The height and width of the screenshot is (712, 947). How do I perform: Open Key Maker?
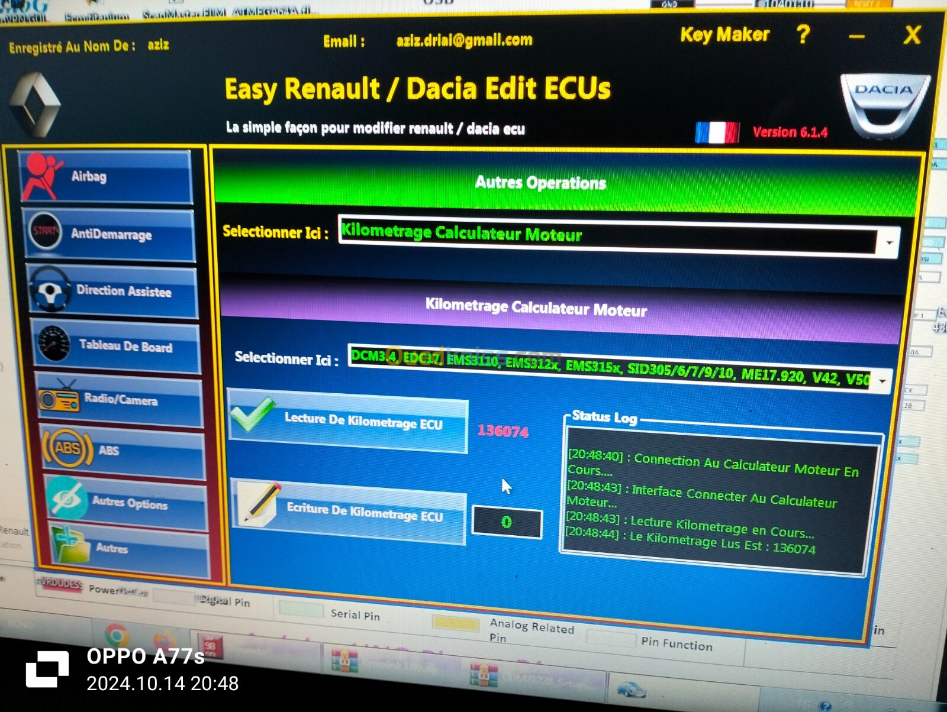(x=725, y=35)
